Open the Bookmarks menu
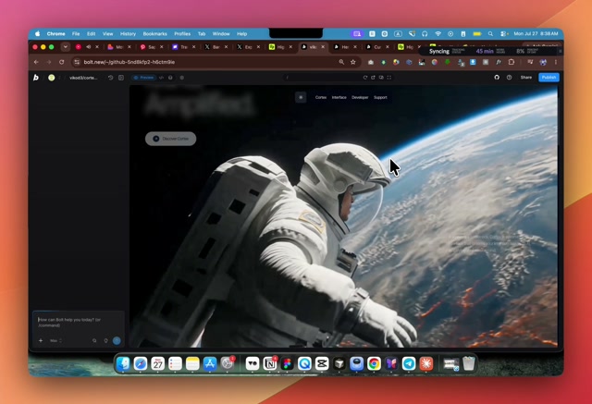The width and height of the screenshot is (592, 404). click(x=154, y=33)
